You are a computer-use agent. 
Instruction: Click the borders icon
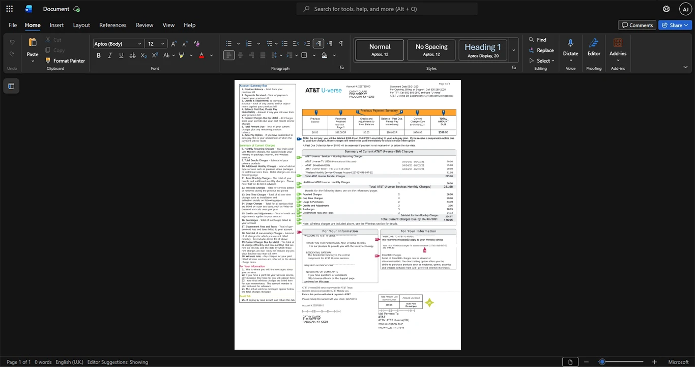(304, 55)
